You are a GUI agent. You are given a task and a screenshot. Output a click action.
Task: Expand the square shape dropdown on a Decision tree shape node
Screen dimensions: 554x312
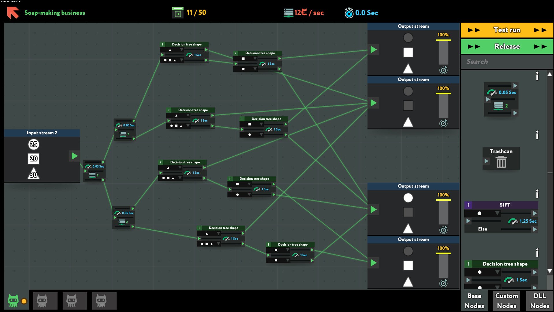(x=255, y=59)
